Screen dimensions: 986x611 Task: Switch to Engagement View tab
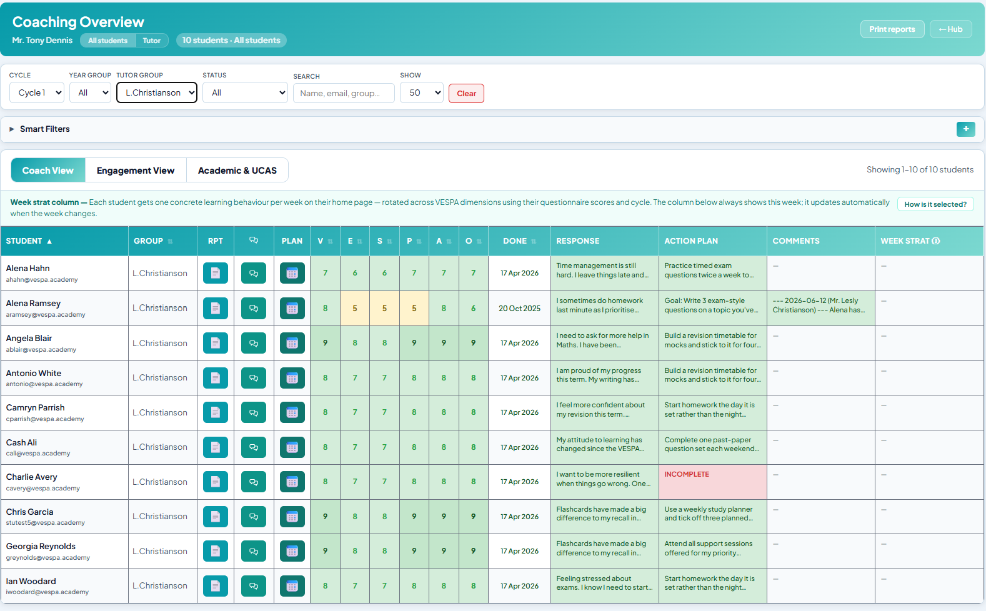coord(136,170)
